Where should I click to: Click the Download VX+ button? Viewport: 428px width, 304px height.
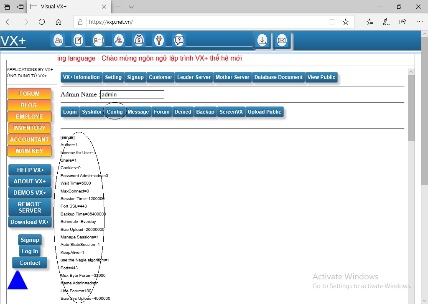pos(30,222)
